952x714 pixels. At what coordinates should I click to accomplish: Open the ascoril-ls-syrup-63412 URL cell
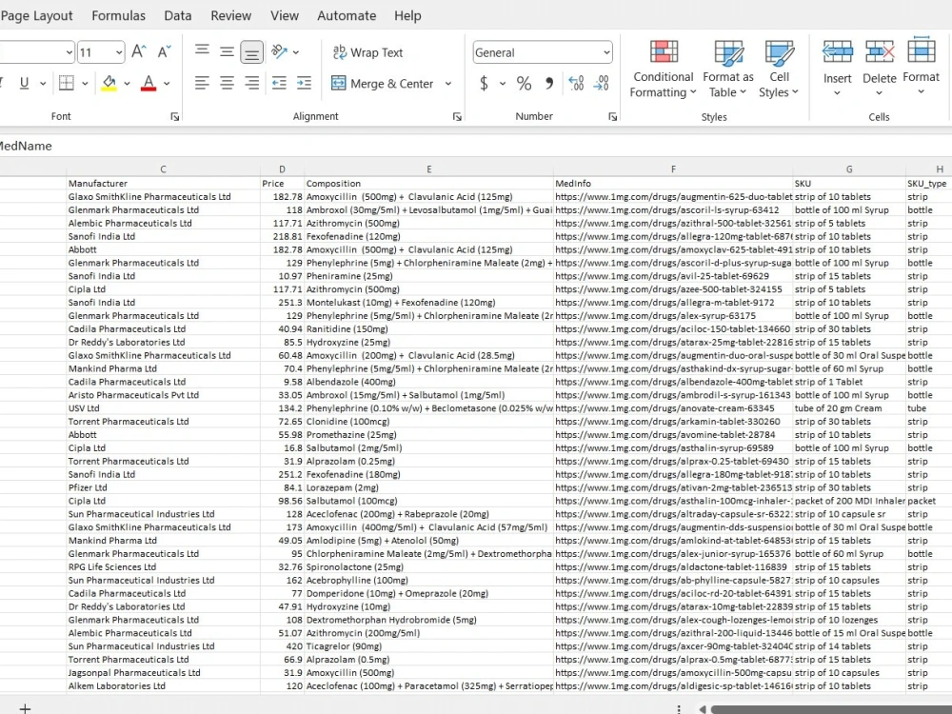click(673, 210)
